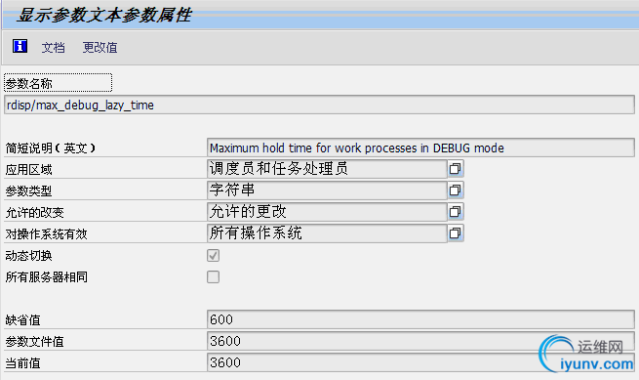639x380 pixels.
Task: Click the short description field with DEBUG mode text
Action: click(x=420, y=148)
